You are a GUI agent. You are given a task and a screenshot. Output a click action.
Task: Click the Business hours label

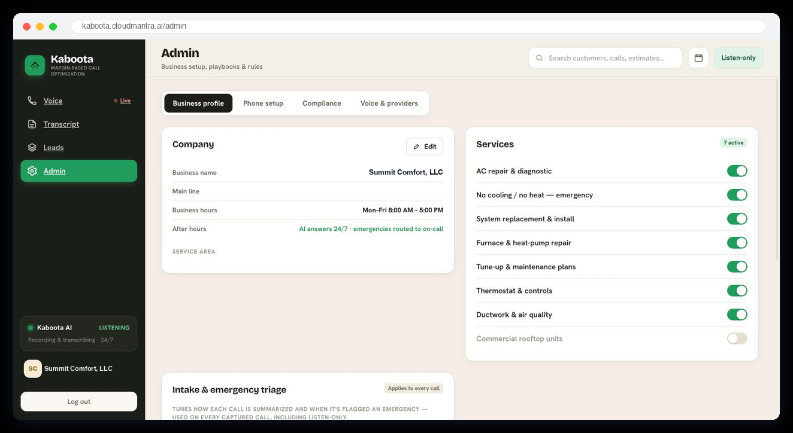(195, 210)
